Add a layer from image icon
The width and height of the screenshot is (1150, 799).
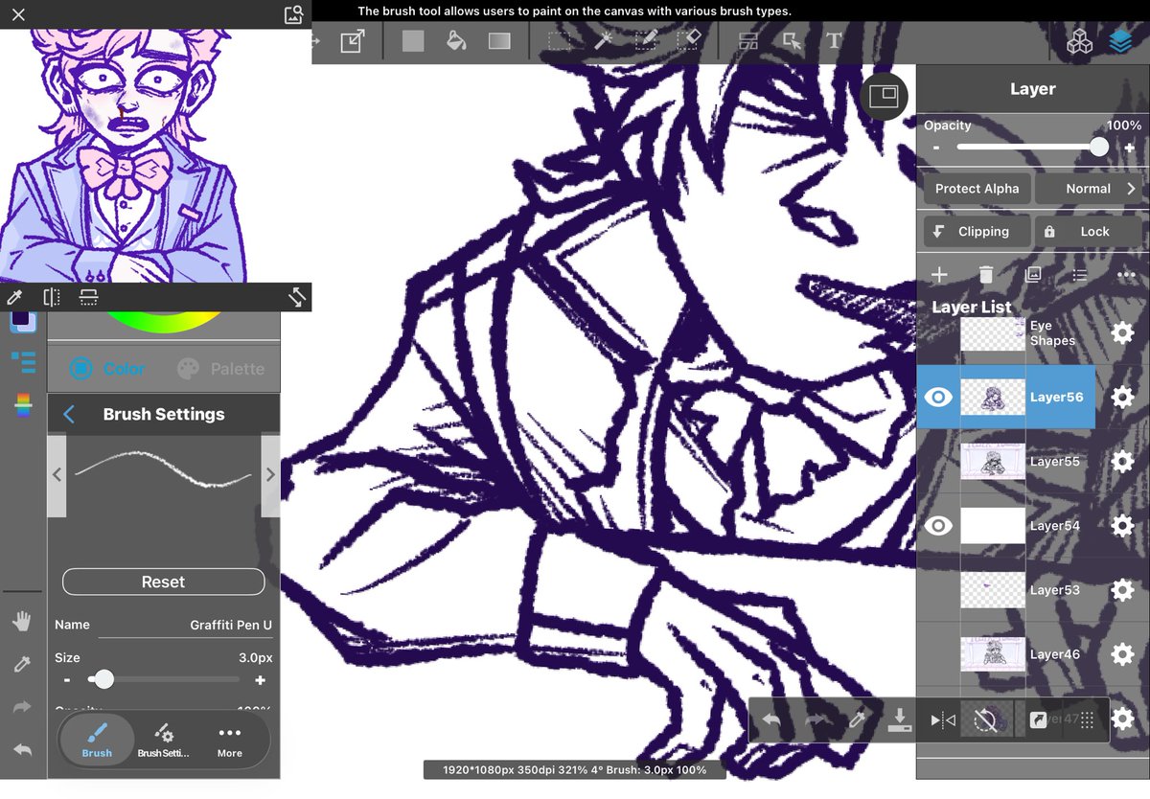1033,275
